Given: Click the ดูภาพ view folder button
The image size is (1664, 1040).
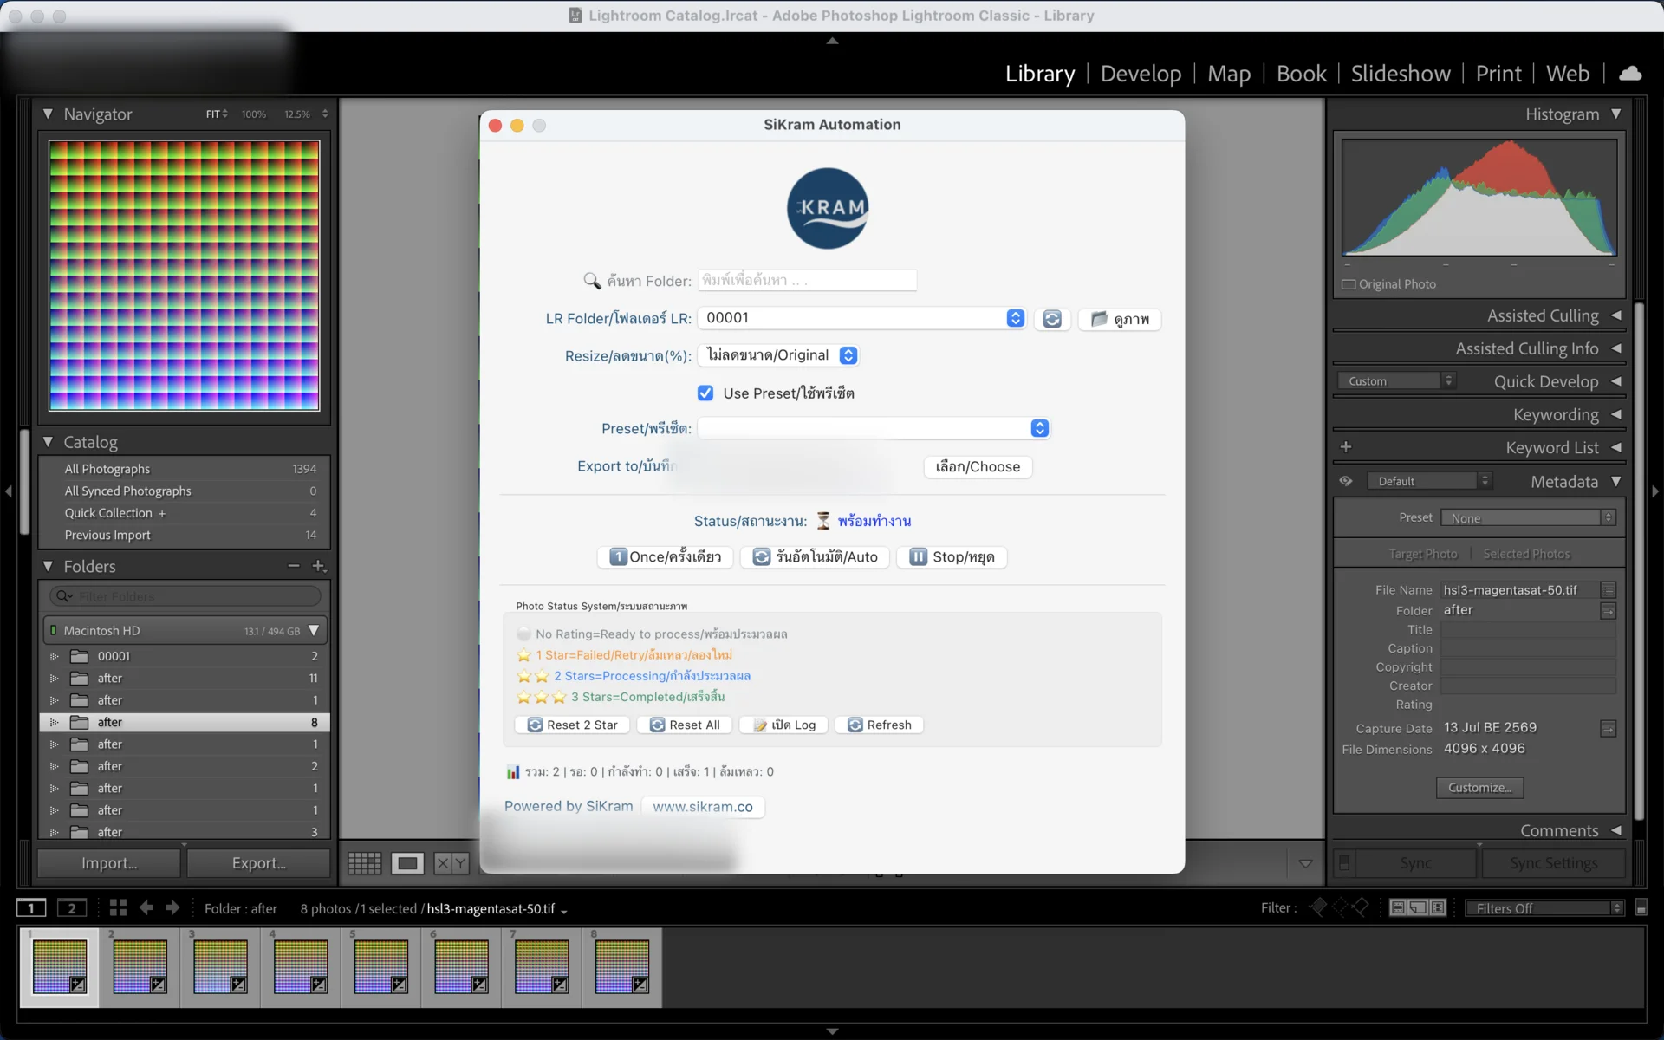Looking at the screenshot, I should tap(1120, 319).
